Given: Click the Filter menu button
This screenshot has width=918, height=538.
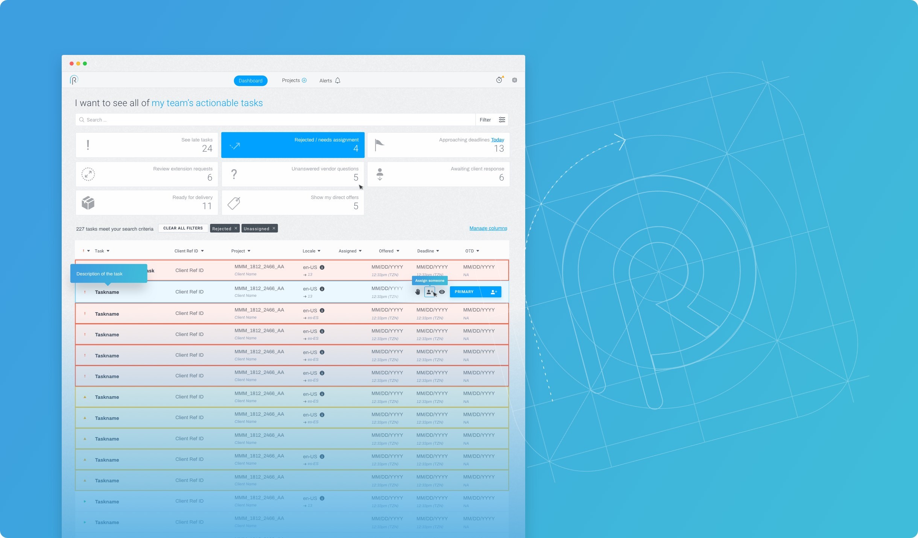Looking at the screenshot, I should tap(492, 120).
